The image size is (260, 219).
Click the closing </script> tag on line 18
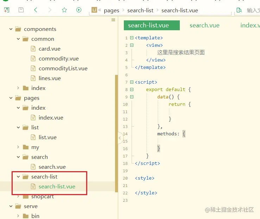click(x=147, y=163)
